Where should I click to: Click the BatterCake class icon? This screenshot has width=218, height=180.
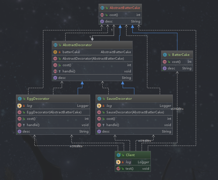pos(165,55)
